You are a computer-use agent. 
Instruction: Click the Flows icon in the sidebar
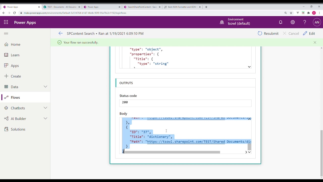point(7,98)
